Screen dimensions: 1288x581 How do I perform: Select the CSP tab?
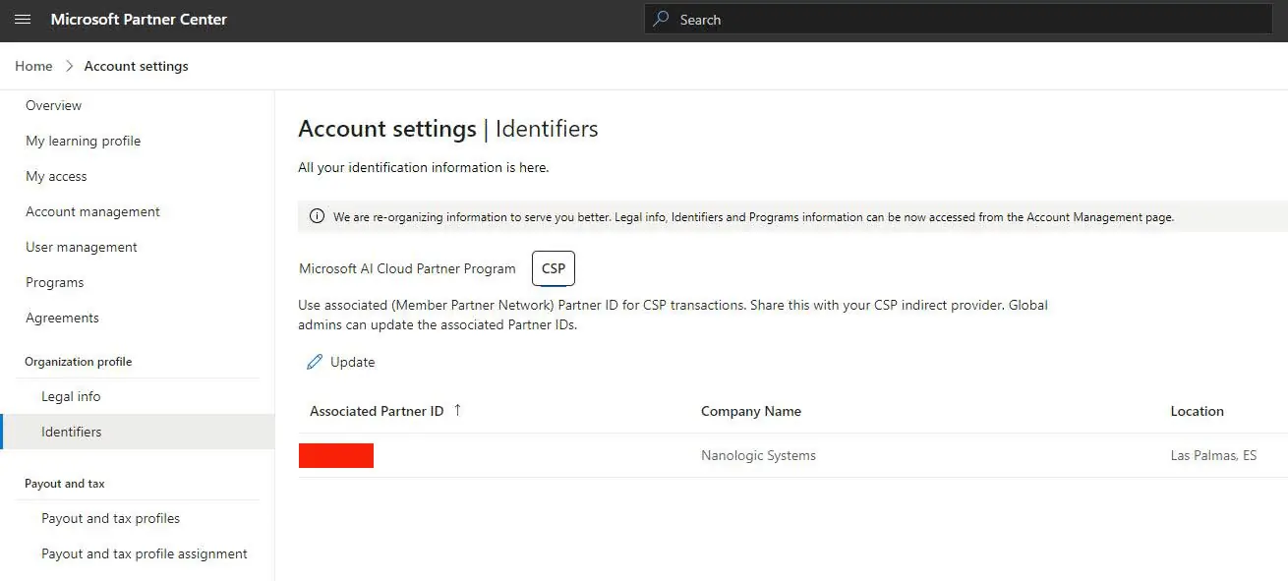point(554,268)
